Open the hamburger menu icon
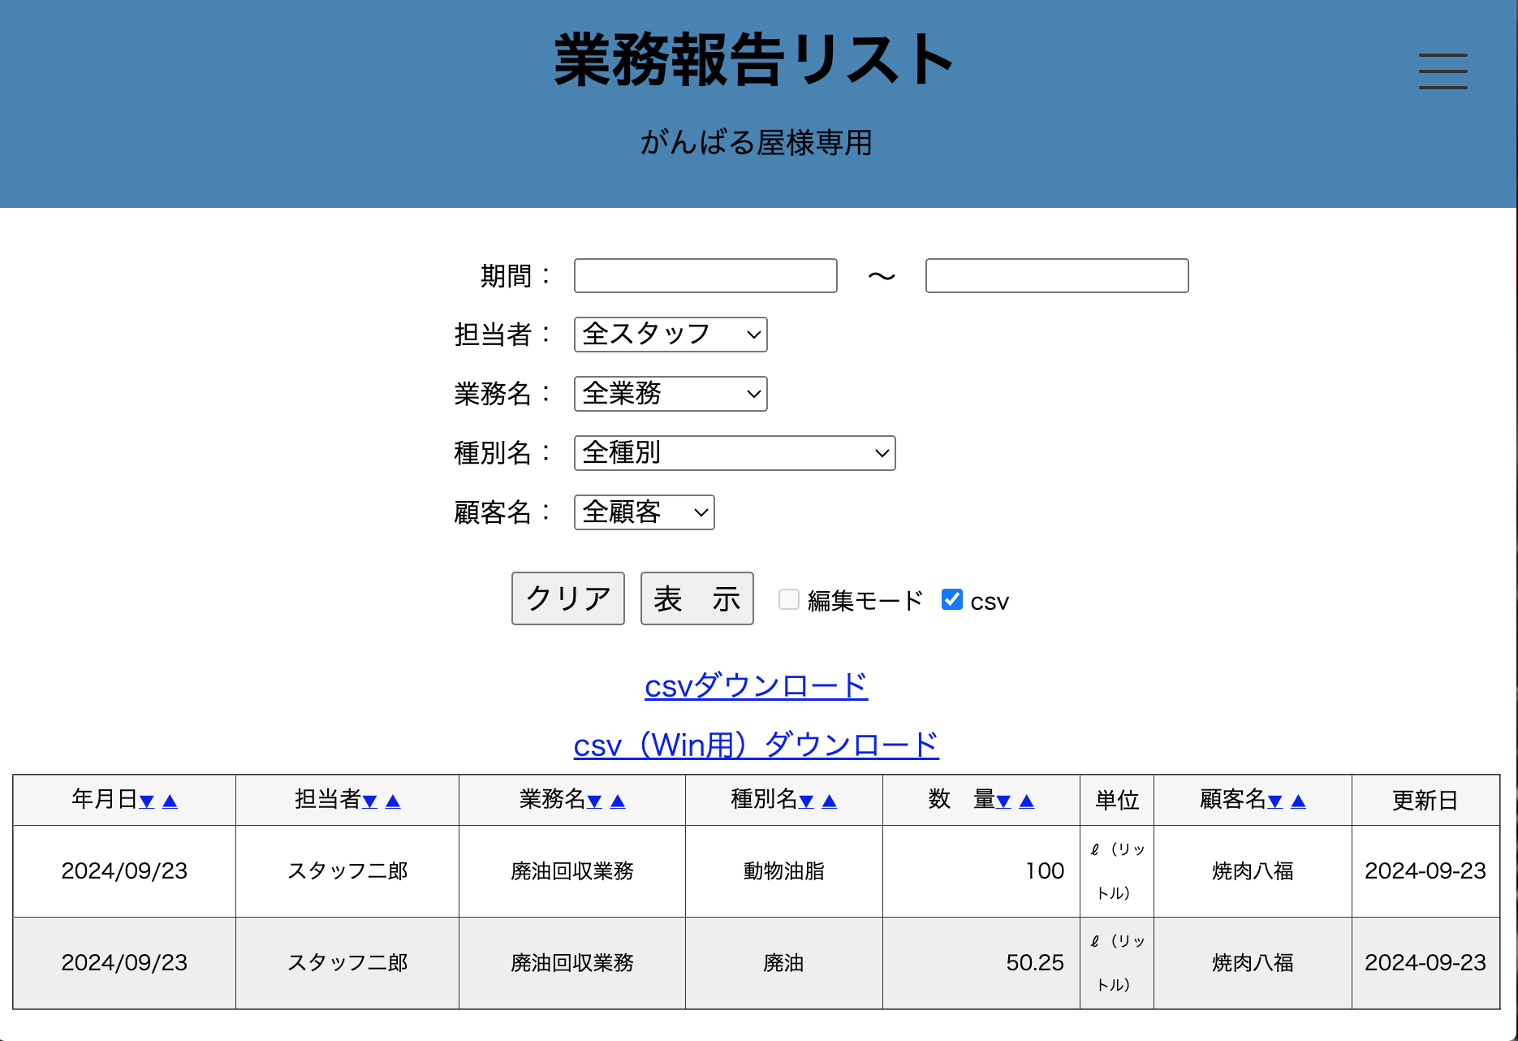The height and width of the screenshot is (1041, 1518). (1443, 71)
